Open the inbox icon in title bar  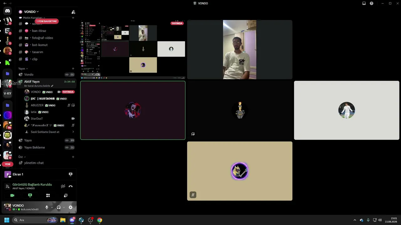click(364, 3)
